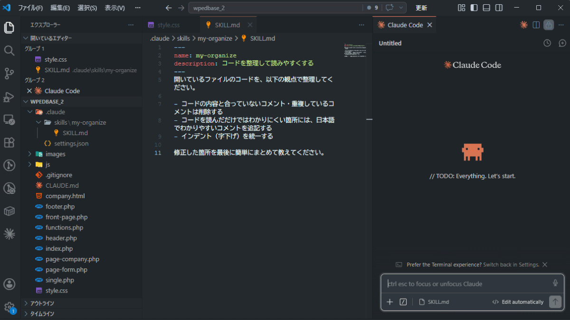
Task: Close the Claude Code tab
Action: [x=429, y=25]
